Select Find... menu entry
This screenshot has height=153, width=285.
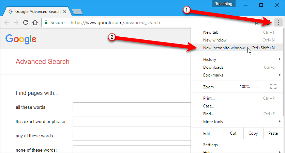point(237,114)
